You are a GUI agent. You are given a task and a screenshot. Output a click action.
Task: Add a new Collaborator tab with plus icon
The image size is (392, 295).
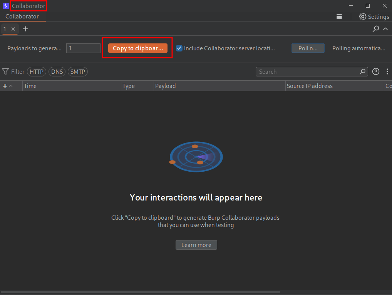point(25,29)
